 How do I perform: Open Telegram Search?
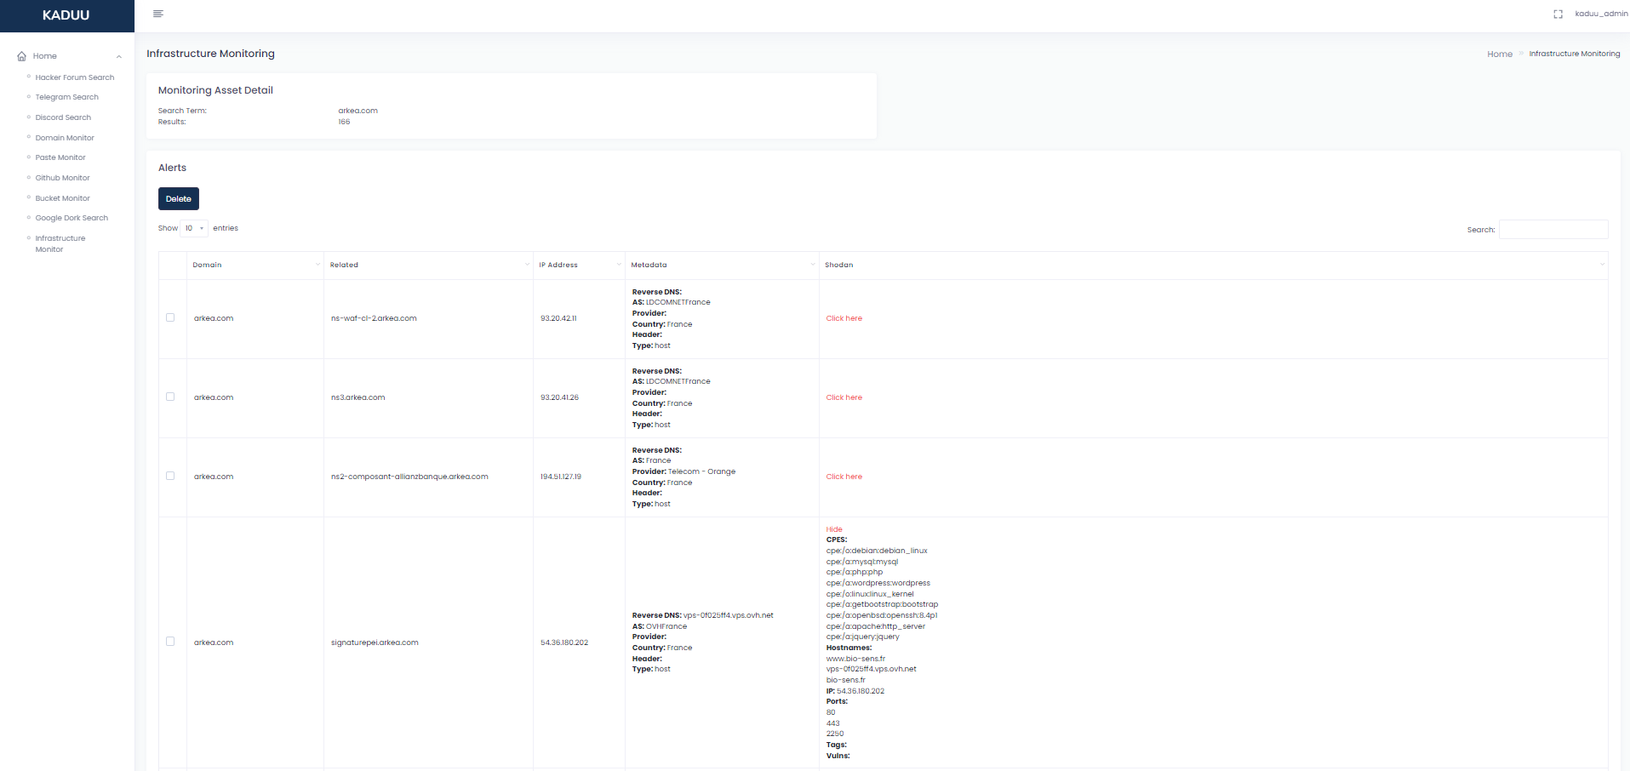tap(67, 97)
